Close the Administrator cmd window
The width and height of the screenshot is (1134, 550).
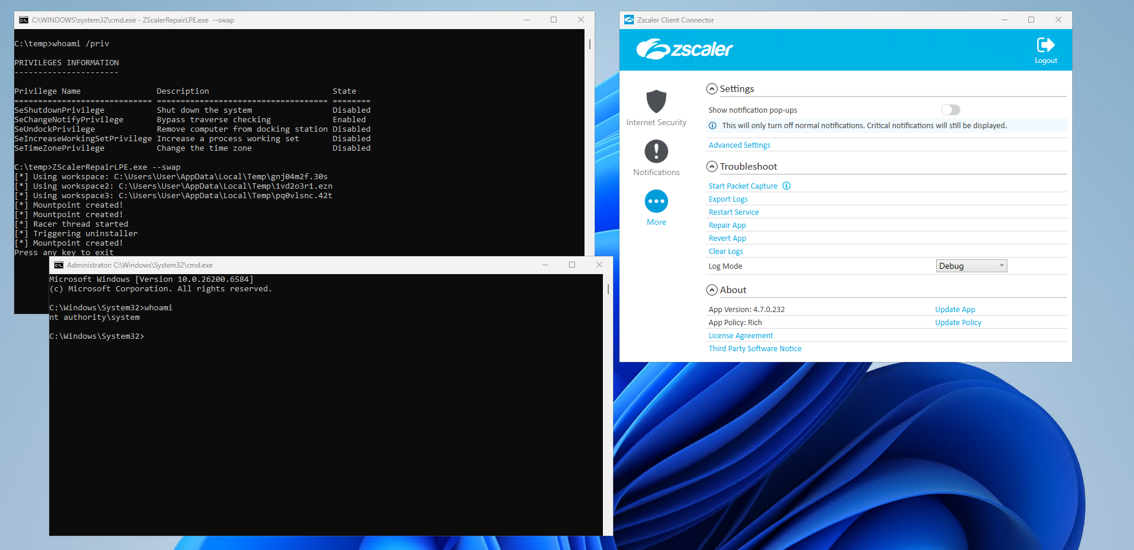pos(599,265)
